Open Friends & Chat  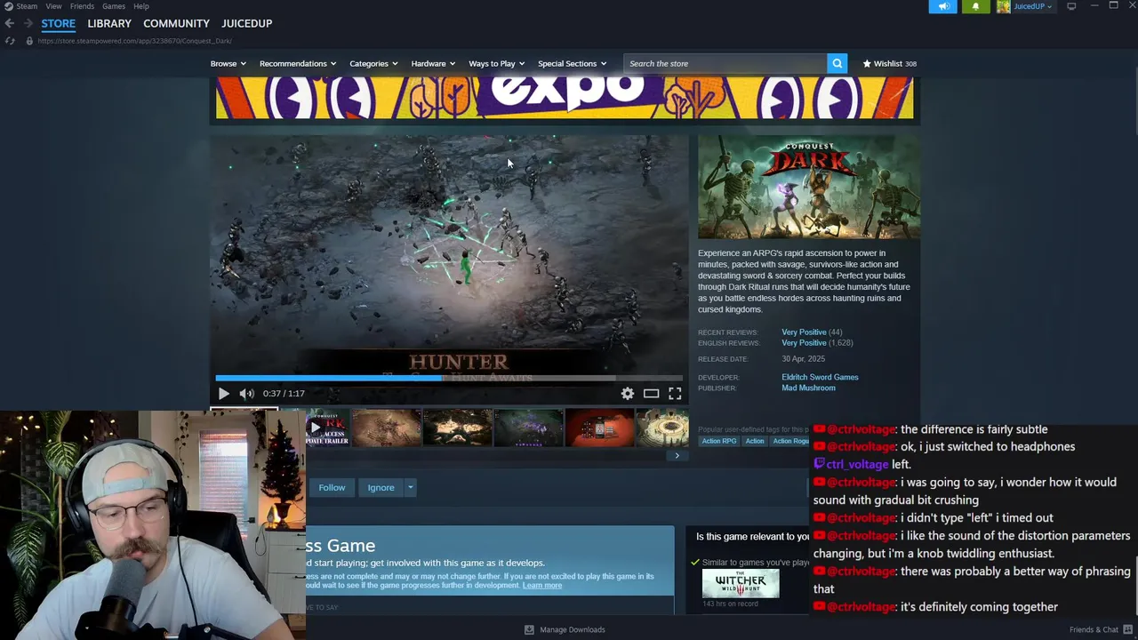coord(1094,629)
